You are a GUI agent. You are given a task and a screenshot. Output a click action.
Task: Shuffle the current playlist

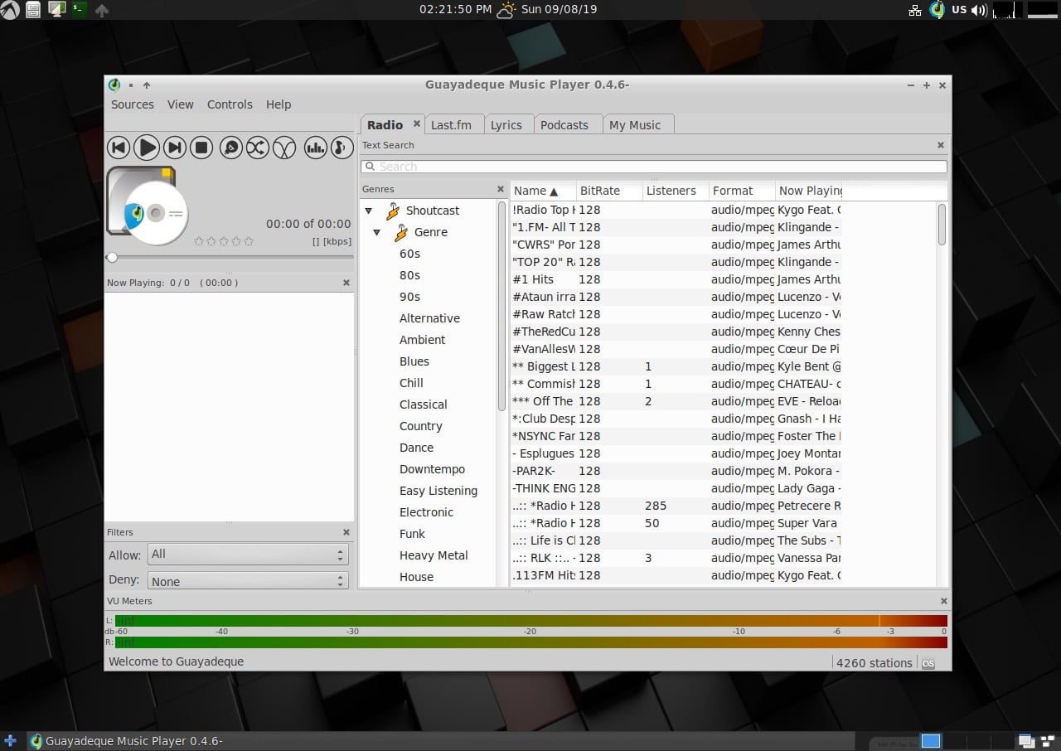(258, 147)
